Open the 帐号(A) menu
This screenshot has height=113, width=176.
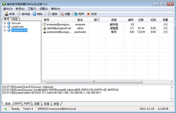click(x=20, y=9)
